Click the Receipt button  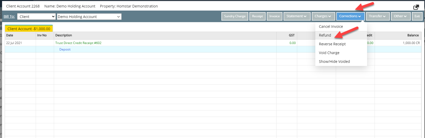coord(257,16)
